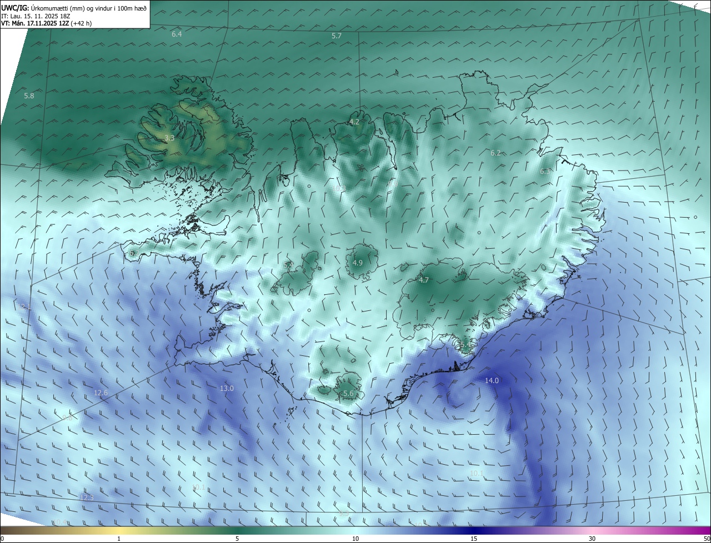711x543 pixels.
Task: Click the initial time line 'IT: Lau. 15. 11. 2025 18Z'
Action: point(36,16)
